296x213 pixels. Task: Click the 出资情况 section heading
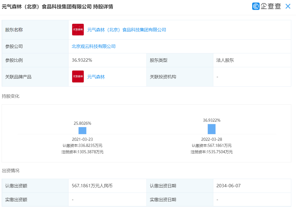tap(9, 170)
